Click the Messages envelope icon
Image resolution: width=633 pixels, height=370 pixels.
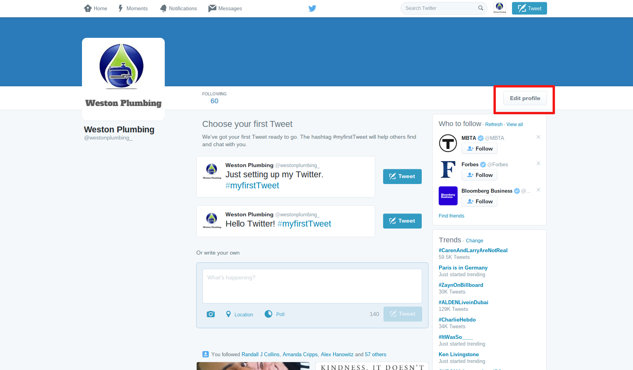point(212,8)
